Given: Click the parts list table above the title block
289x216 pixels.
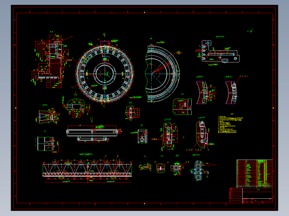Looking at the screenshot, I should tap(255, 173).
